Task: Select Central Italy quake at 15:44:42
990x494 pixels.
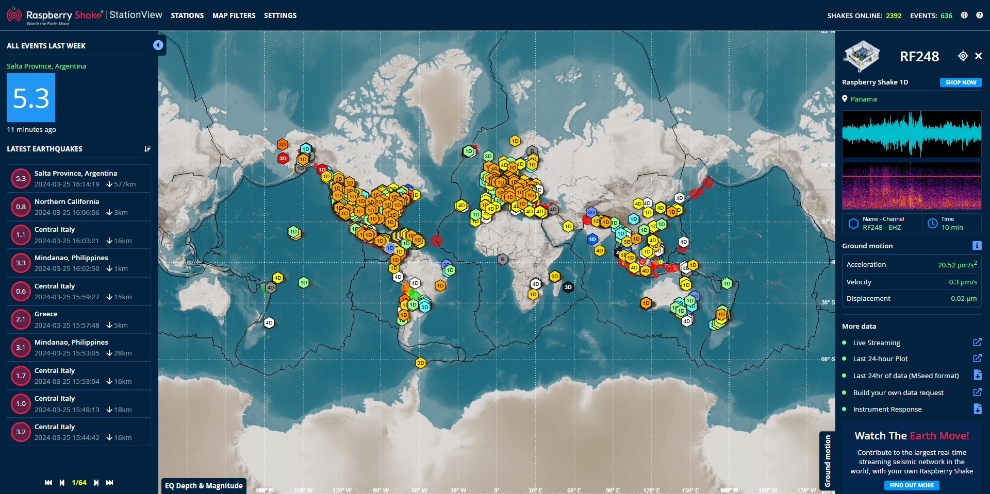Action: pyautogui.click(x=79, y=432)
